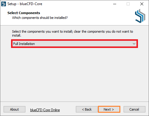This screenshot has height=116, width=149.
Task: Click the empty space between the Online link and Back button
Action: [68, 109]
